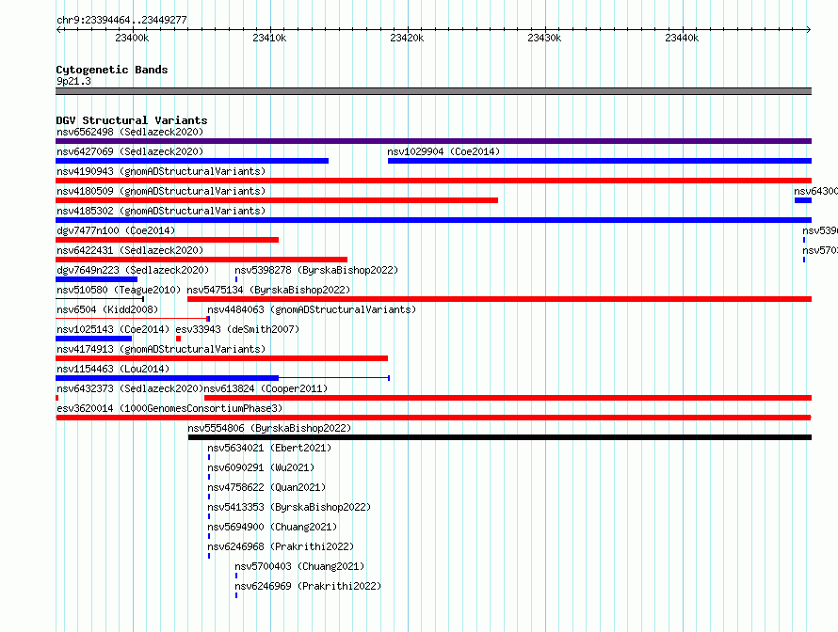
Task: Click the red nsv4190943 variant bar
Action: (433, 181)
